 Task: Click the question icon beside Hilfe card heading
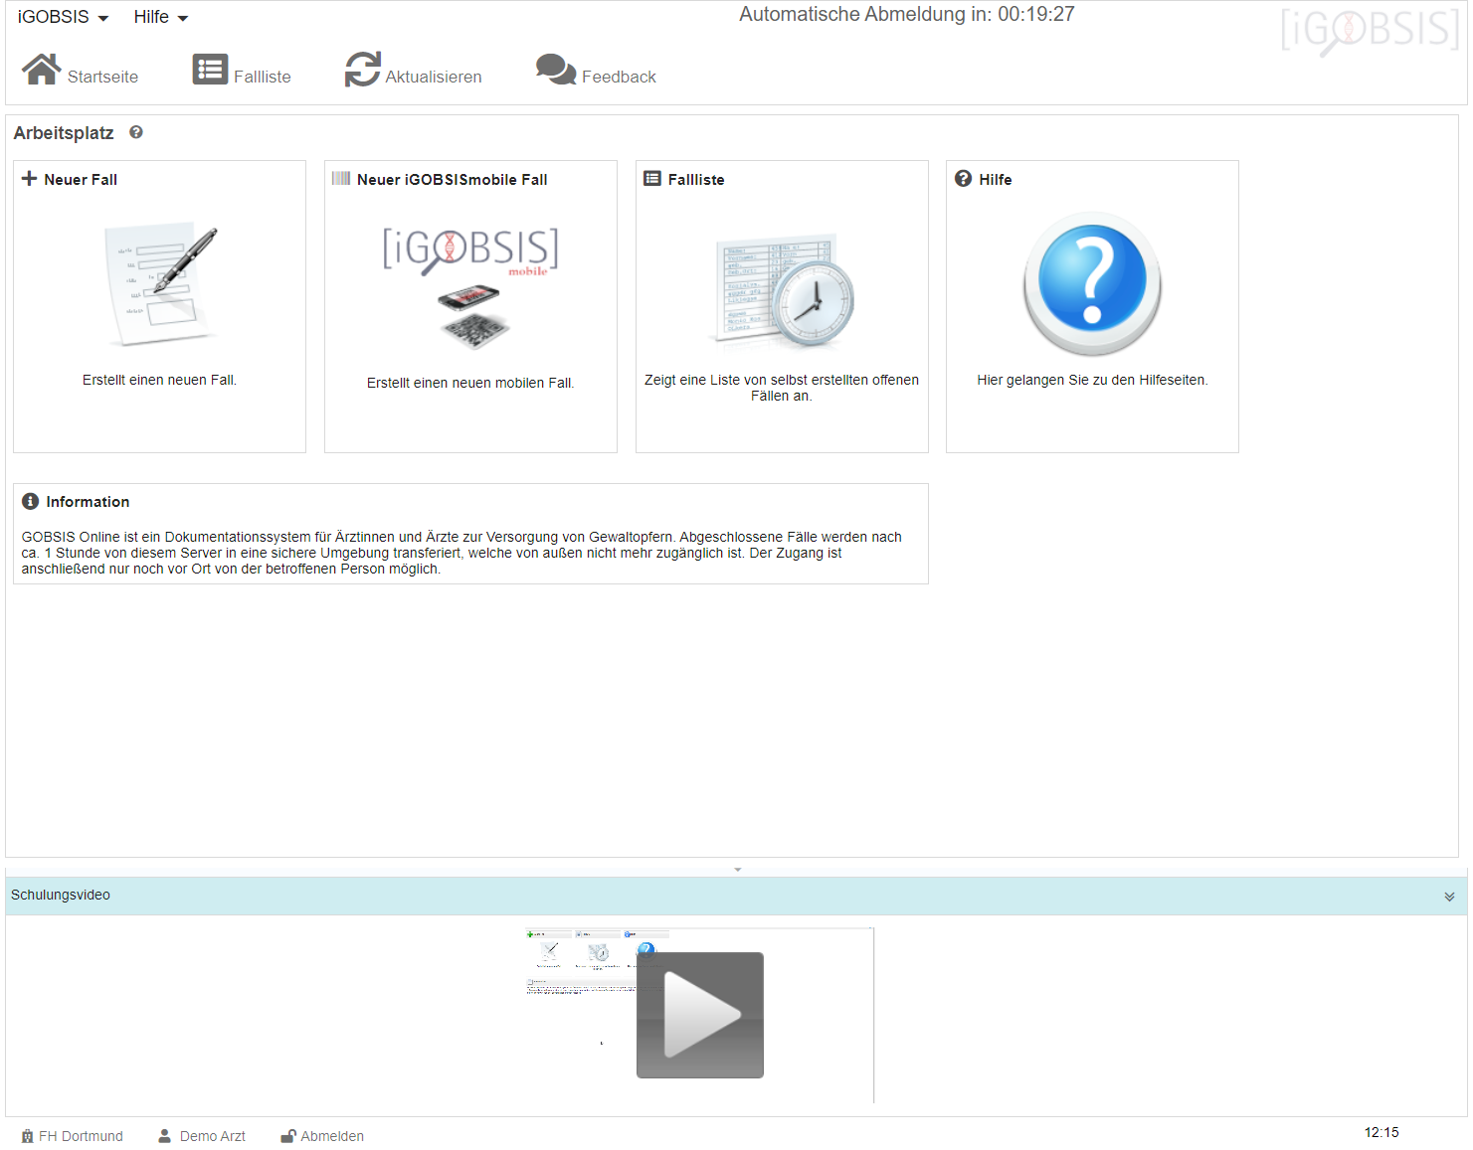tap(963, 179)
